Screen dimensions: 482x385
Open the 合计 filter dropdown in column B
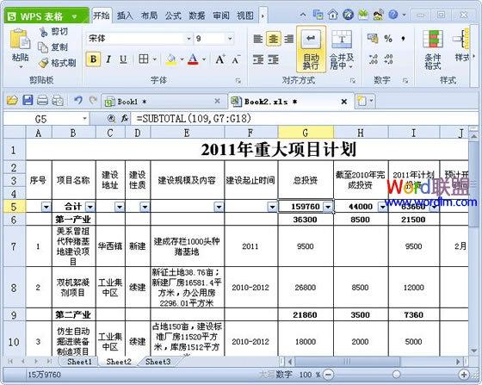point(90,207)
